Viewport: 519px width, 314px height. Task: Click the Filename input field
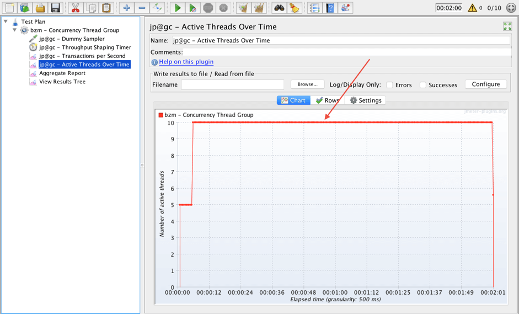pos(233,85)
